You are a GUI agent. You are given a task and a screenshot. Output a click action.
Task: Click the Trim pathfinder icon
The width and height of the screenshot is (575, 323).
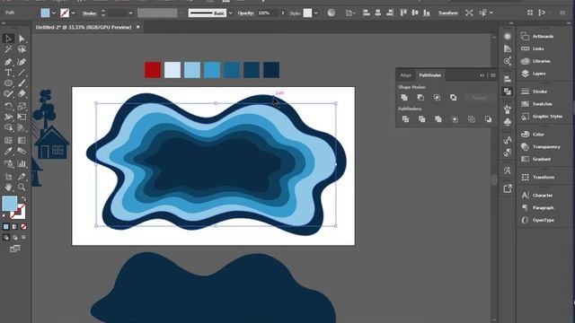point(421,119)
